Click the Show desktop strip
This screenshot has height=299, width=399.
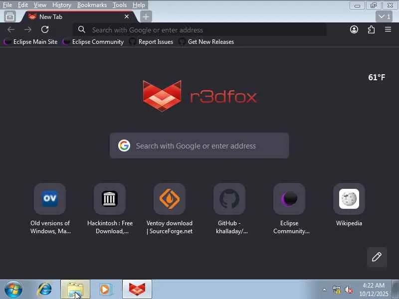[395, 290]
